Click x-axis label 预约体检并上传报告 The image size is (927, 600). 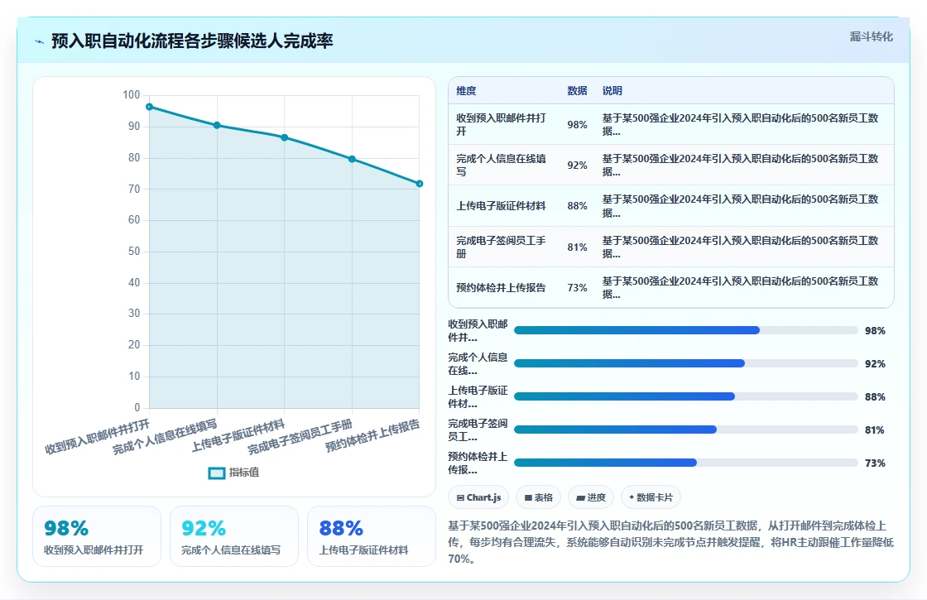pos(372,435)
